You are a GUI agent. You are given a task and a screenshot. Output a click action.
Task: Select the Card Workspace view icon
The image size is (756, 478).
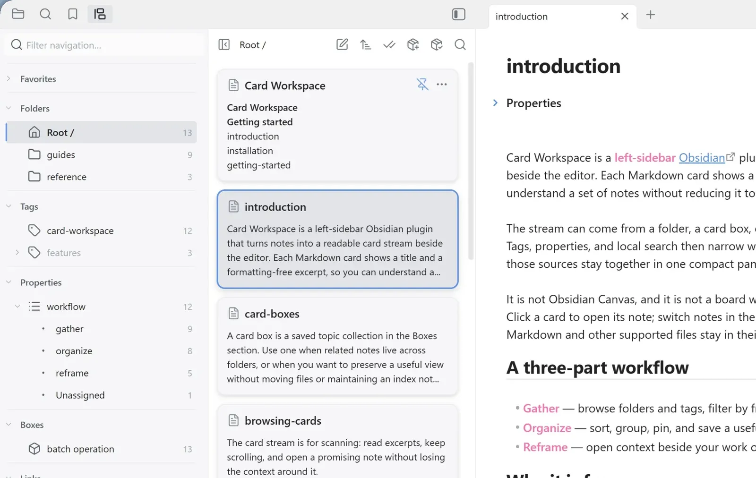tap(100, 14)
